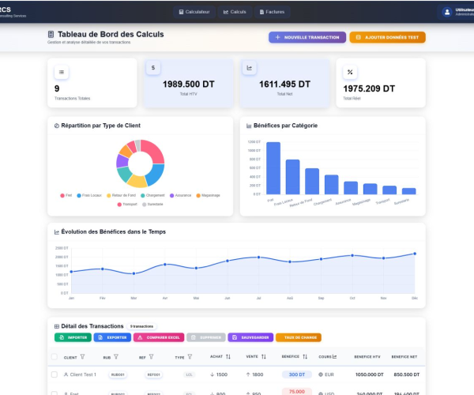The image size is (474, 395).
Task: Click the Client Test 1 name cell
Action: pos(83,374)
